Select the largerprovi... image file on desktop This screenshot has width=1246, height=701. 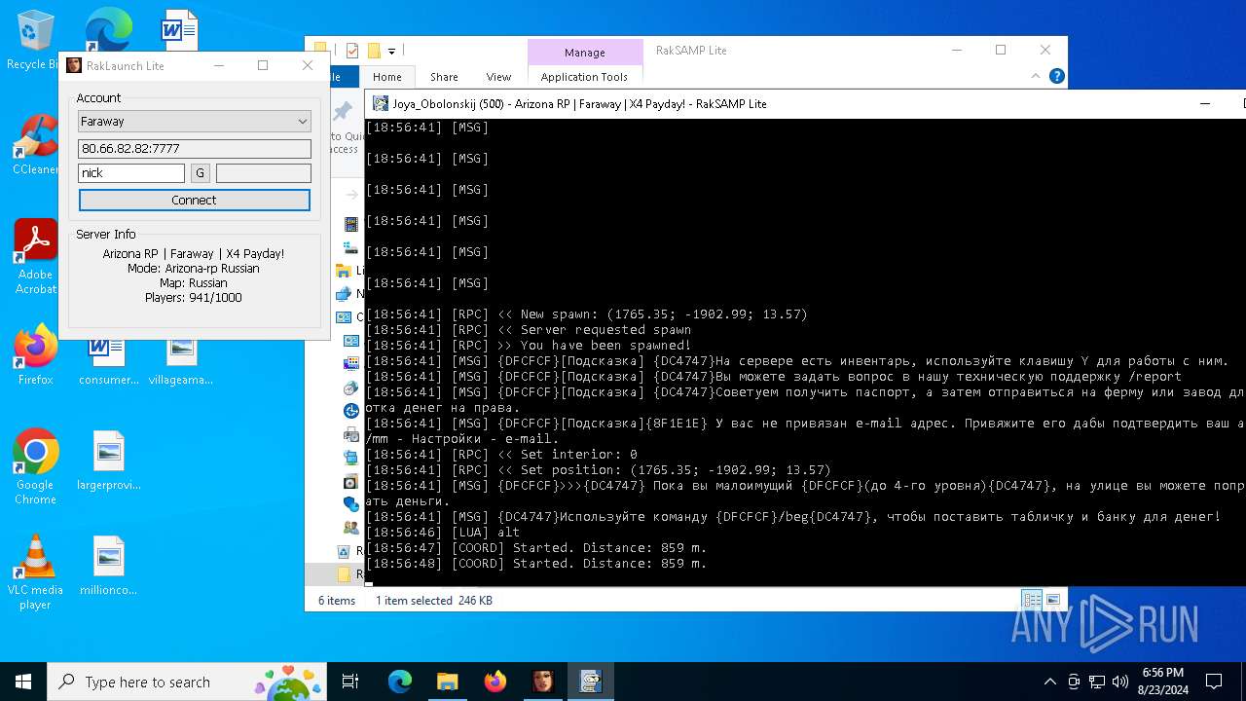109,461
